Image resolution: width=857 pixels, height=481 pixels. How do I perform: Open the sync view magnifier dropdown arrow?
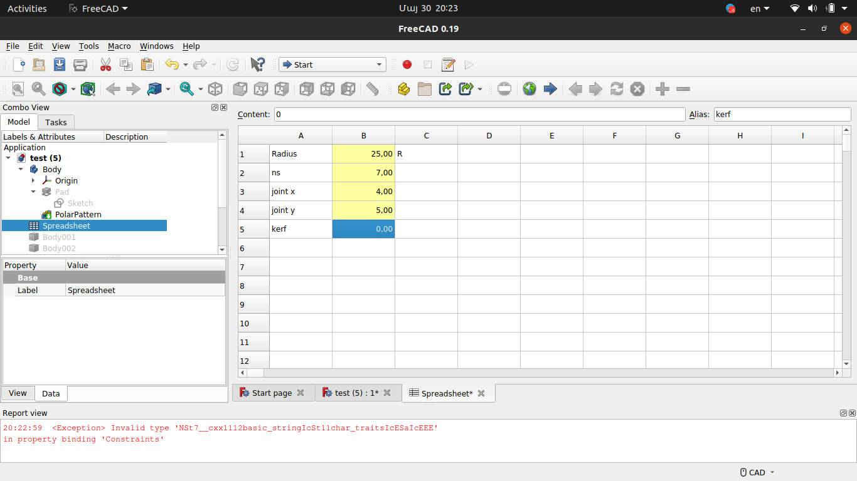201,89
